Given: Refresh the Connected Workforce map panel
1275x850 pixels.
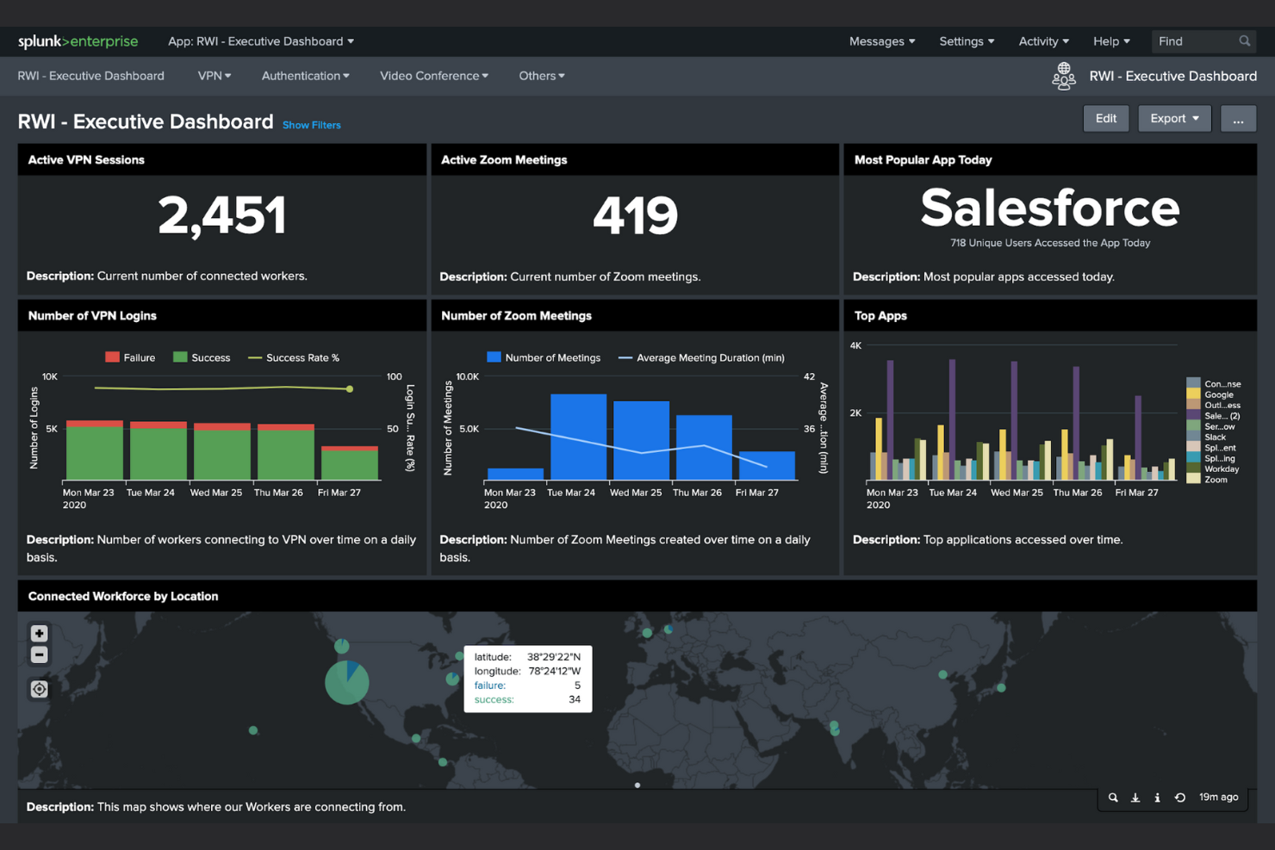Looking at the screenshot, I should click(x=1179, y=797).
